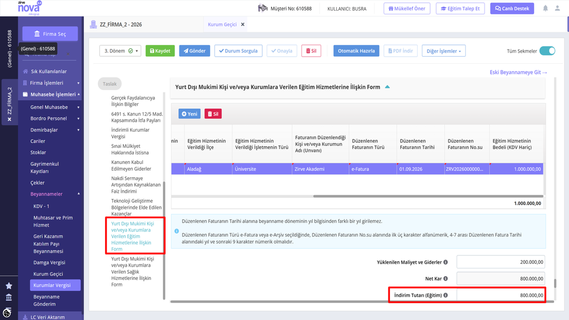Click the cookie icon at sidebar bottom

[7, 313]
